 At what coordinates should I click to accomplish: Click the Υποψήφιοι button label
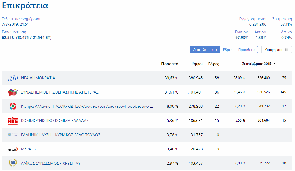(x=273, y=50)
